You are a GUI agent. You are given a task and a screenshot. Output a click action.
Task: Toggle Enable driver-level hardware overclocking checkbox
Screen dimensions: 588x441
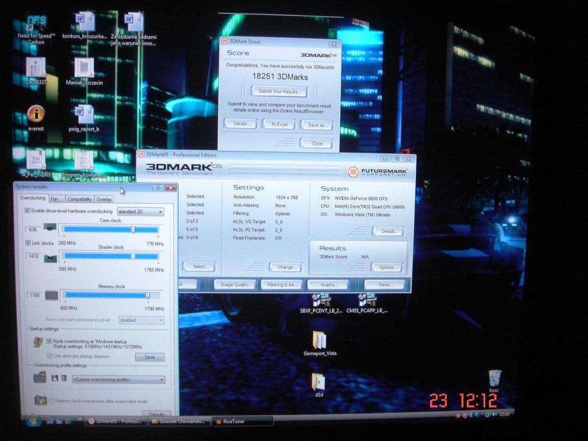tap(28, 210)
